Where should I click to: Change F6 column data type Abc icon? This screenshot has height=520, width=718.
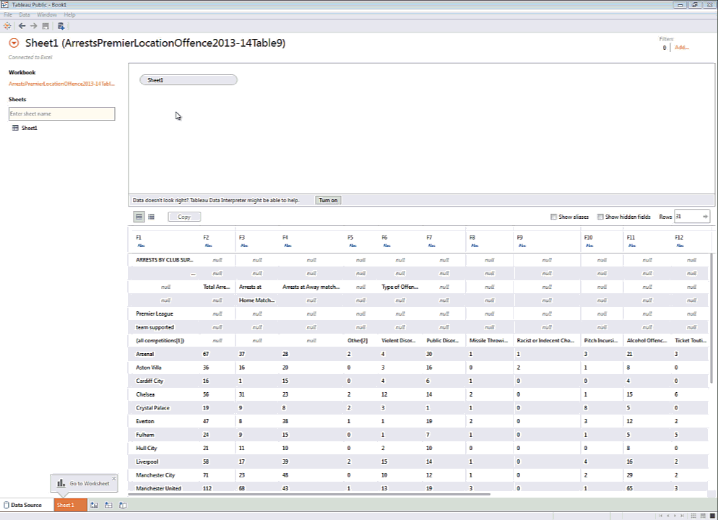coord(387,246)
